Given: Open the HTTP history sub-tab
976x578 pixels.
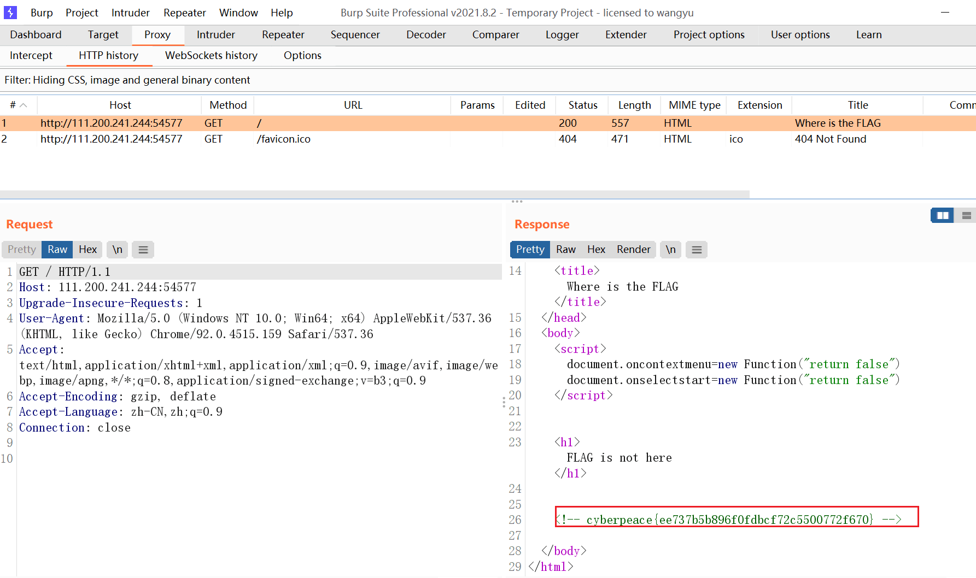Looking at the screenshot, I should tap(109, 55).
